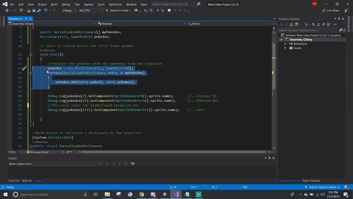
Task: Click the Home icon in Solution Explorer
Action: [x=291, y=24]
